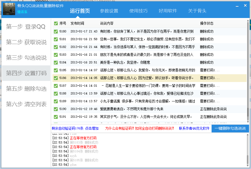Select step 第三步 勾选说说
Image resolution: width=251 pixels, height=169 pixels.
click(26, 58)
